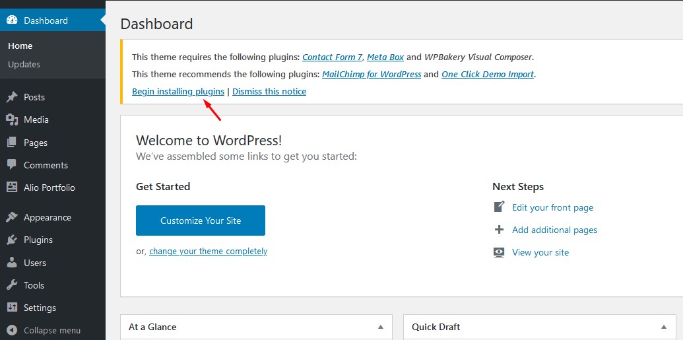This screenshot has height=340, width=683.
Task: Collapse the At a Glance panel
Action: (380, 327)
